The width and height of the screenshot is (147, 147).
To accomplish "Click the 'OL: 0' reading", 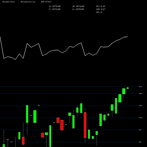I will coord(99,12).
